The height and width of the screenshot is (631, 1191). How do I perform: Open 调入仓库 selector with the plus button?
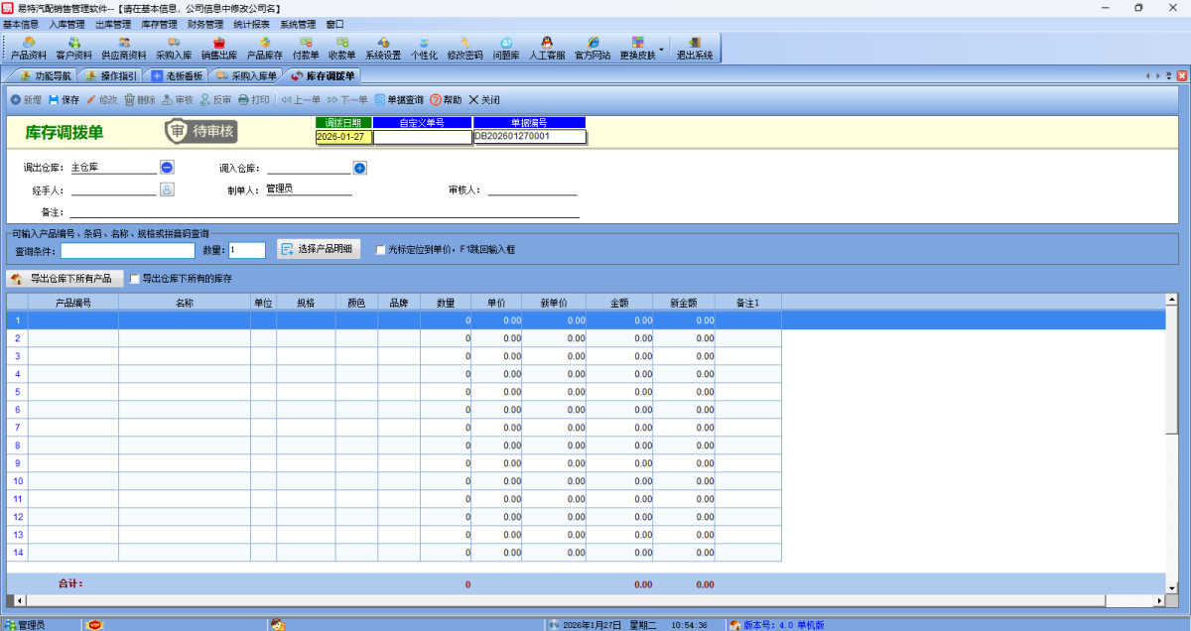point(359,168)
